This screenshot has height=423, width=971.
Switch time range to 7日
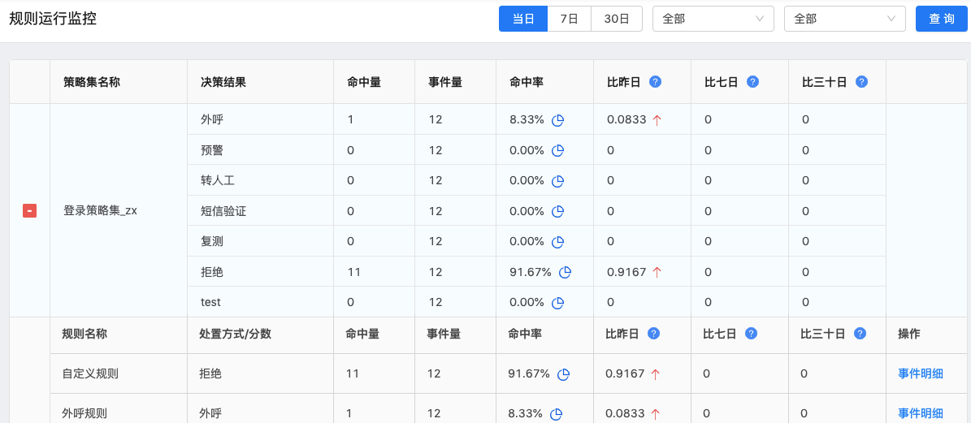click(x=570, y=19)
